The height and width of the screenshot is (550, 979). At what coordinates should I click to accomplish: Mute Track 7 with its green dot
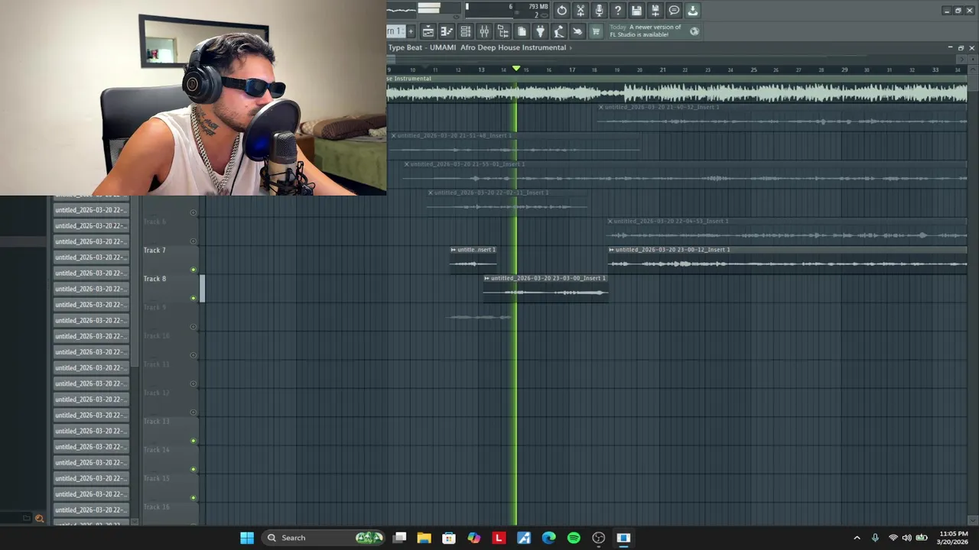(x=193, y=270)
